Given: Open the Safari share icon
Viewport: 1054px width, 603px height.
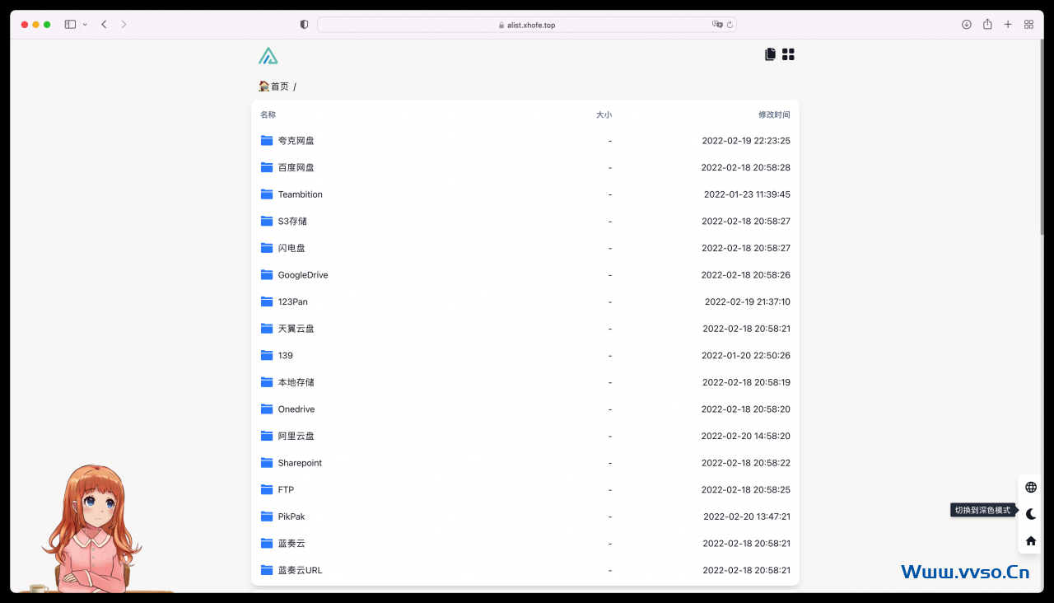Looking at the screenshot, I should [986, 24].
